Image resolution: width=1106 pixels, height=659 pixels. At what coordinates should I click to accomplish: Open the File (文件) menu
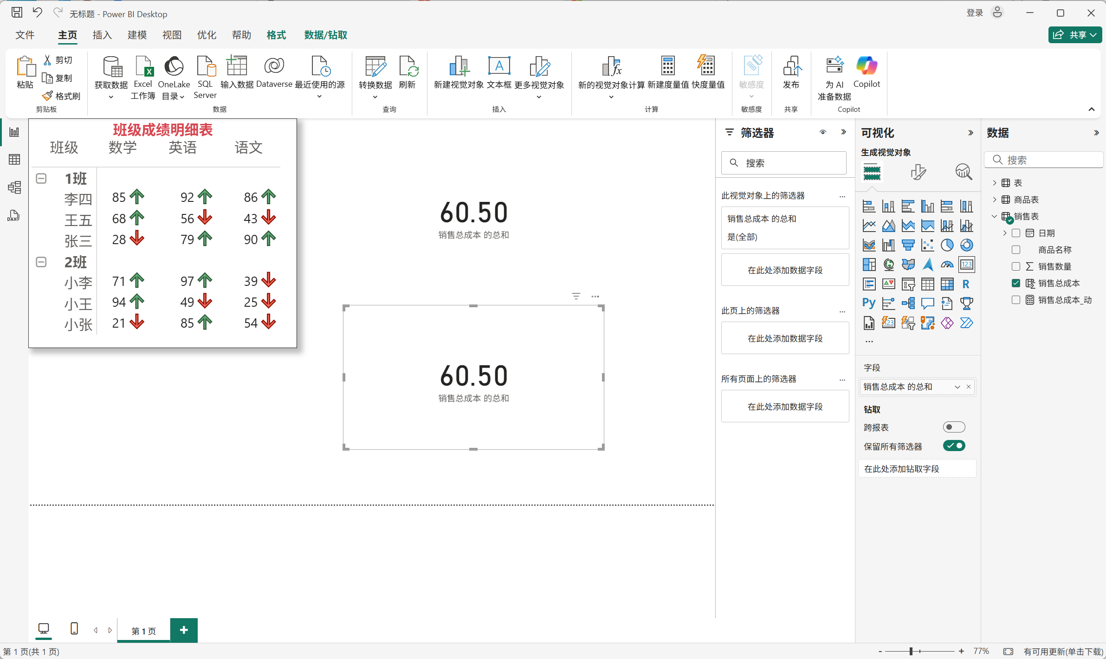[x=25, y=35]
